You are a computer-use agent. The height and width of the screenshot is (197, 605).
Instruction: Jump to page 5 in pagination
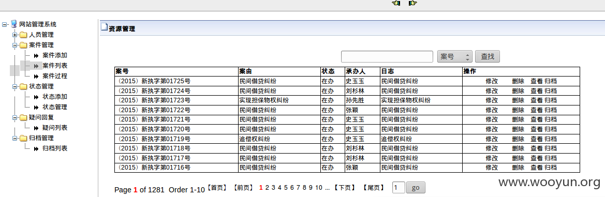coord(286,188)
